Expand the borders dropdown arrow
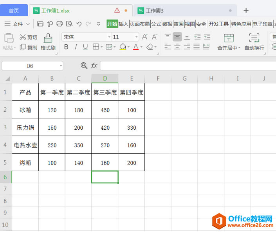Viewport: 276px width, 232px height. [101, 47]
